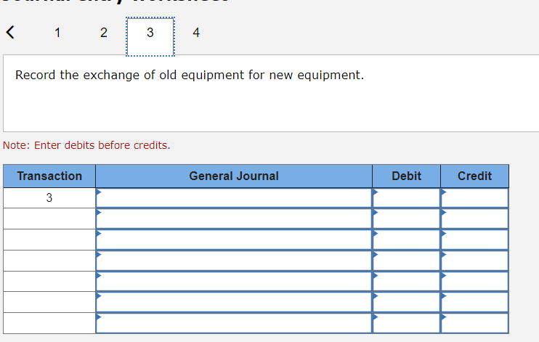Select the General Journal cell in row 3
This screenshot has height=342, width=539.
234,198
